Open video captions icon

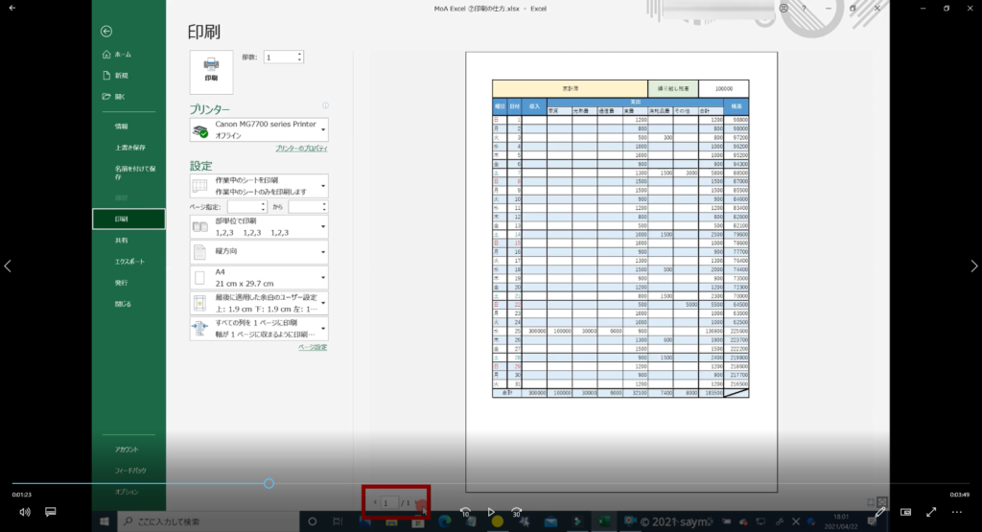click(x=51, y=512)
